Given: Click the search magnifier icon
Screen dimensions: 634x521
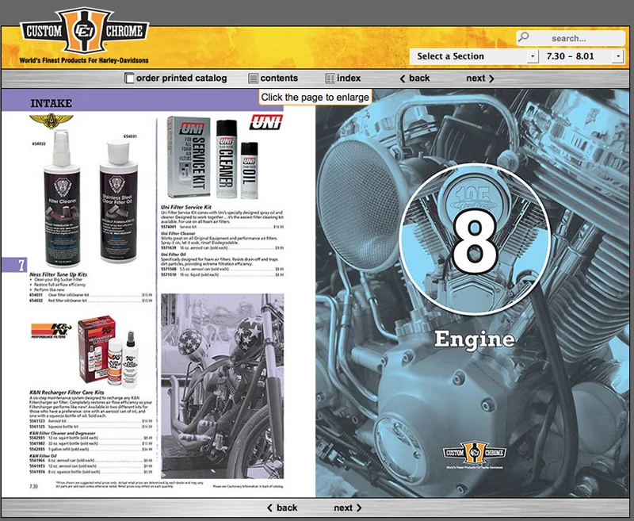Looking at the screenshot, I should (x=524, y=37).
